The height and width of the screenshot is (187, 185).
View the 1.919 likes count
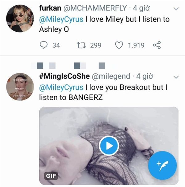(x=136, y=45)
